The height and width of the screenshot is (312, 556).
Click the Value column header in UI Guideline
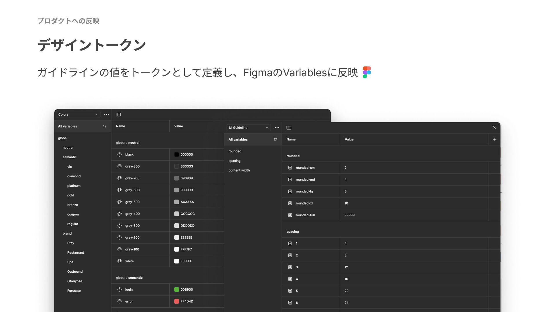coord(349,139)
